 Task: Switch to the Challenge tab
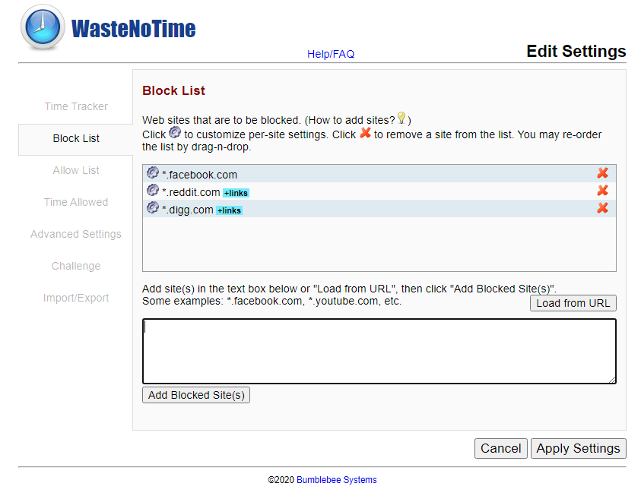[x=76, y=266]
